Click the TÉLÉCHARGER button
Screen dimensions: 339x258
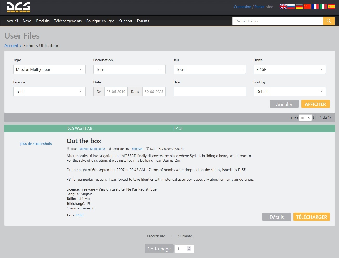coord(312,217)
